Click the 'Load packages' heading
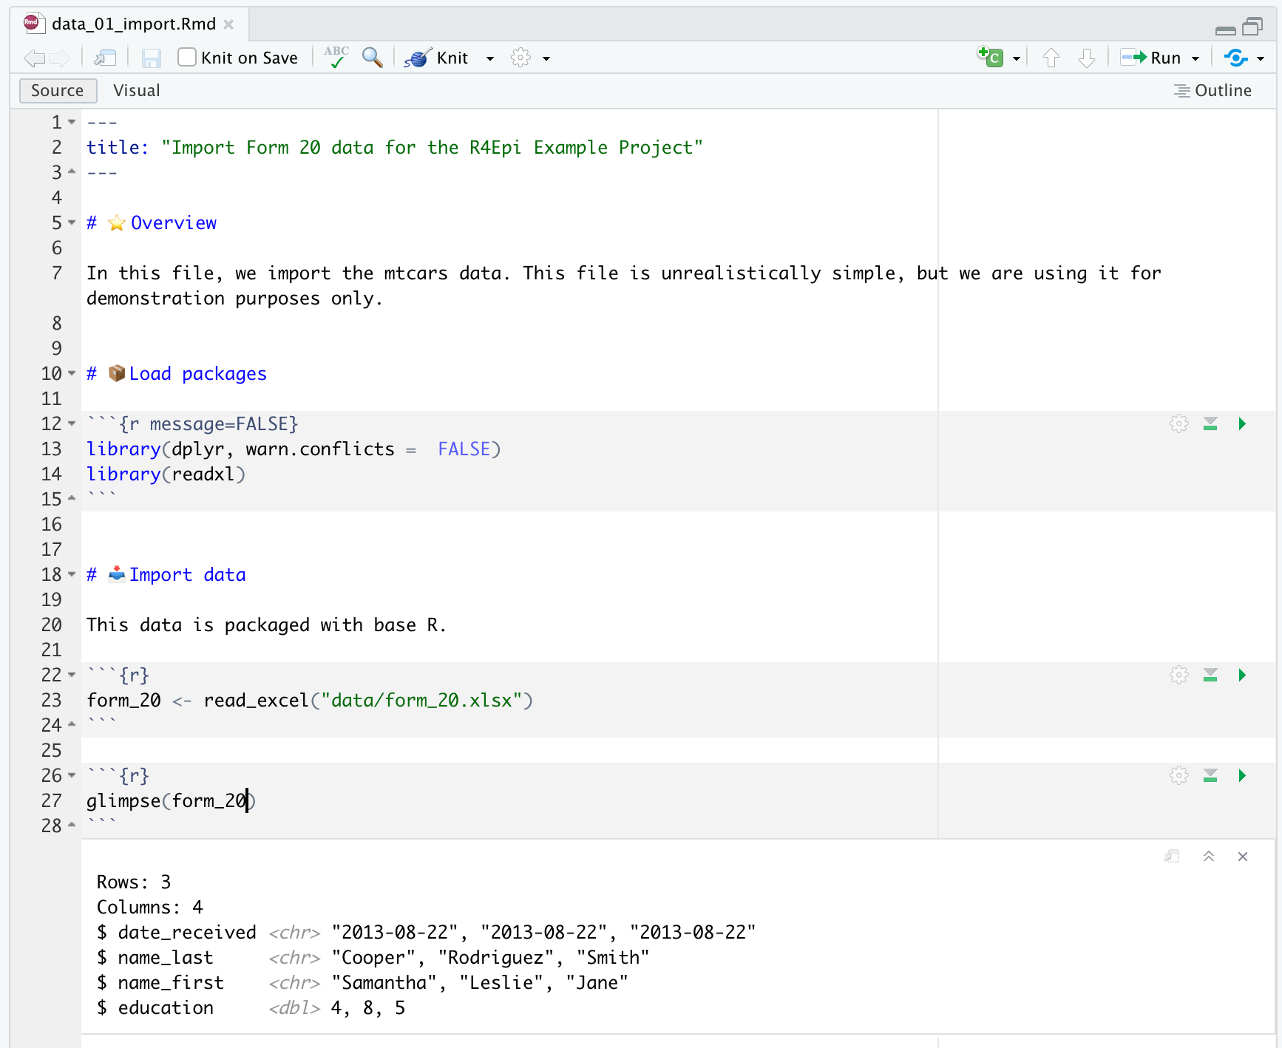Viewport: 1282px width, 1048px height. [x=198, y=373]
